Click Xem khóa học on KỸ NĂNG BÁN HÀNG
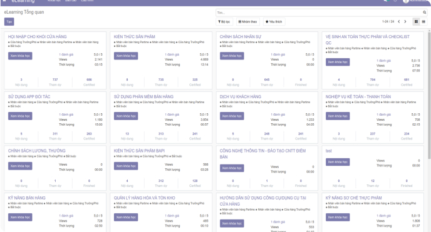 [20, 217]
